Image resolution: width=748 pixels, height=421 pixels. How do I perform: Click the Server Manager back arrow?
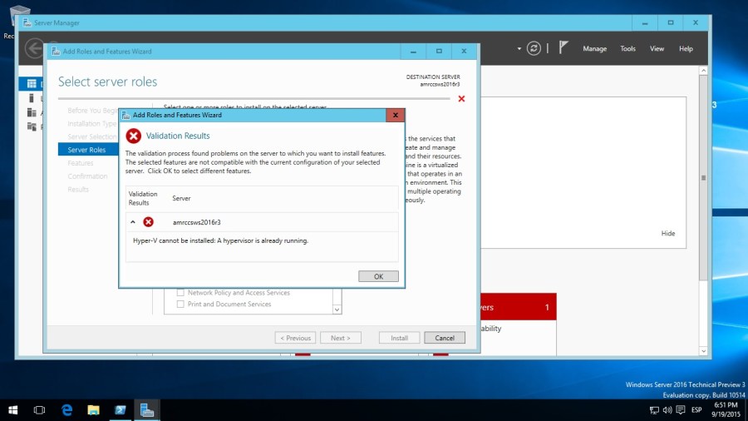pos(34,48)
